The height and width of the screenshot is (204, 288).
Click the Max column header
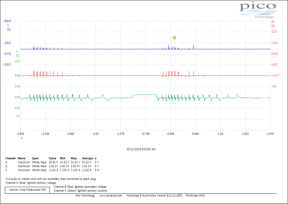coord(74,158)
